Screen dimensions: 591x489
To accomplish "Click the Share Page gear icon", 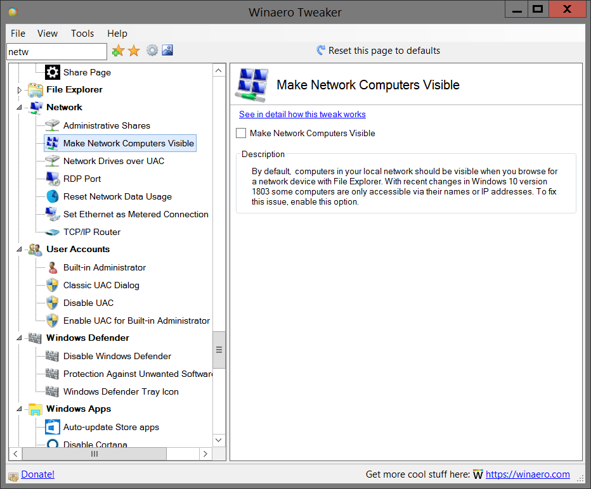I will click(x=52, y=72).
